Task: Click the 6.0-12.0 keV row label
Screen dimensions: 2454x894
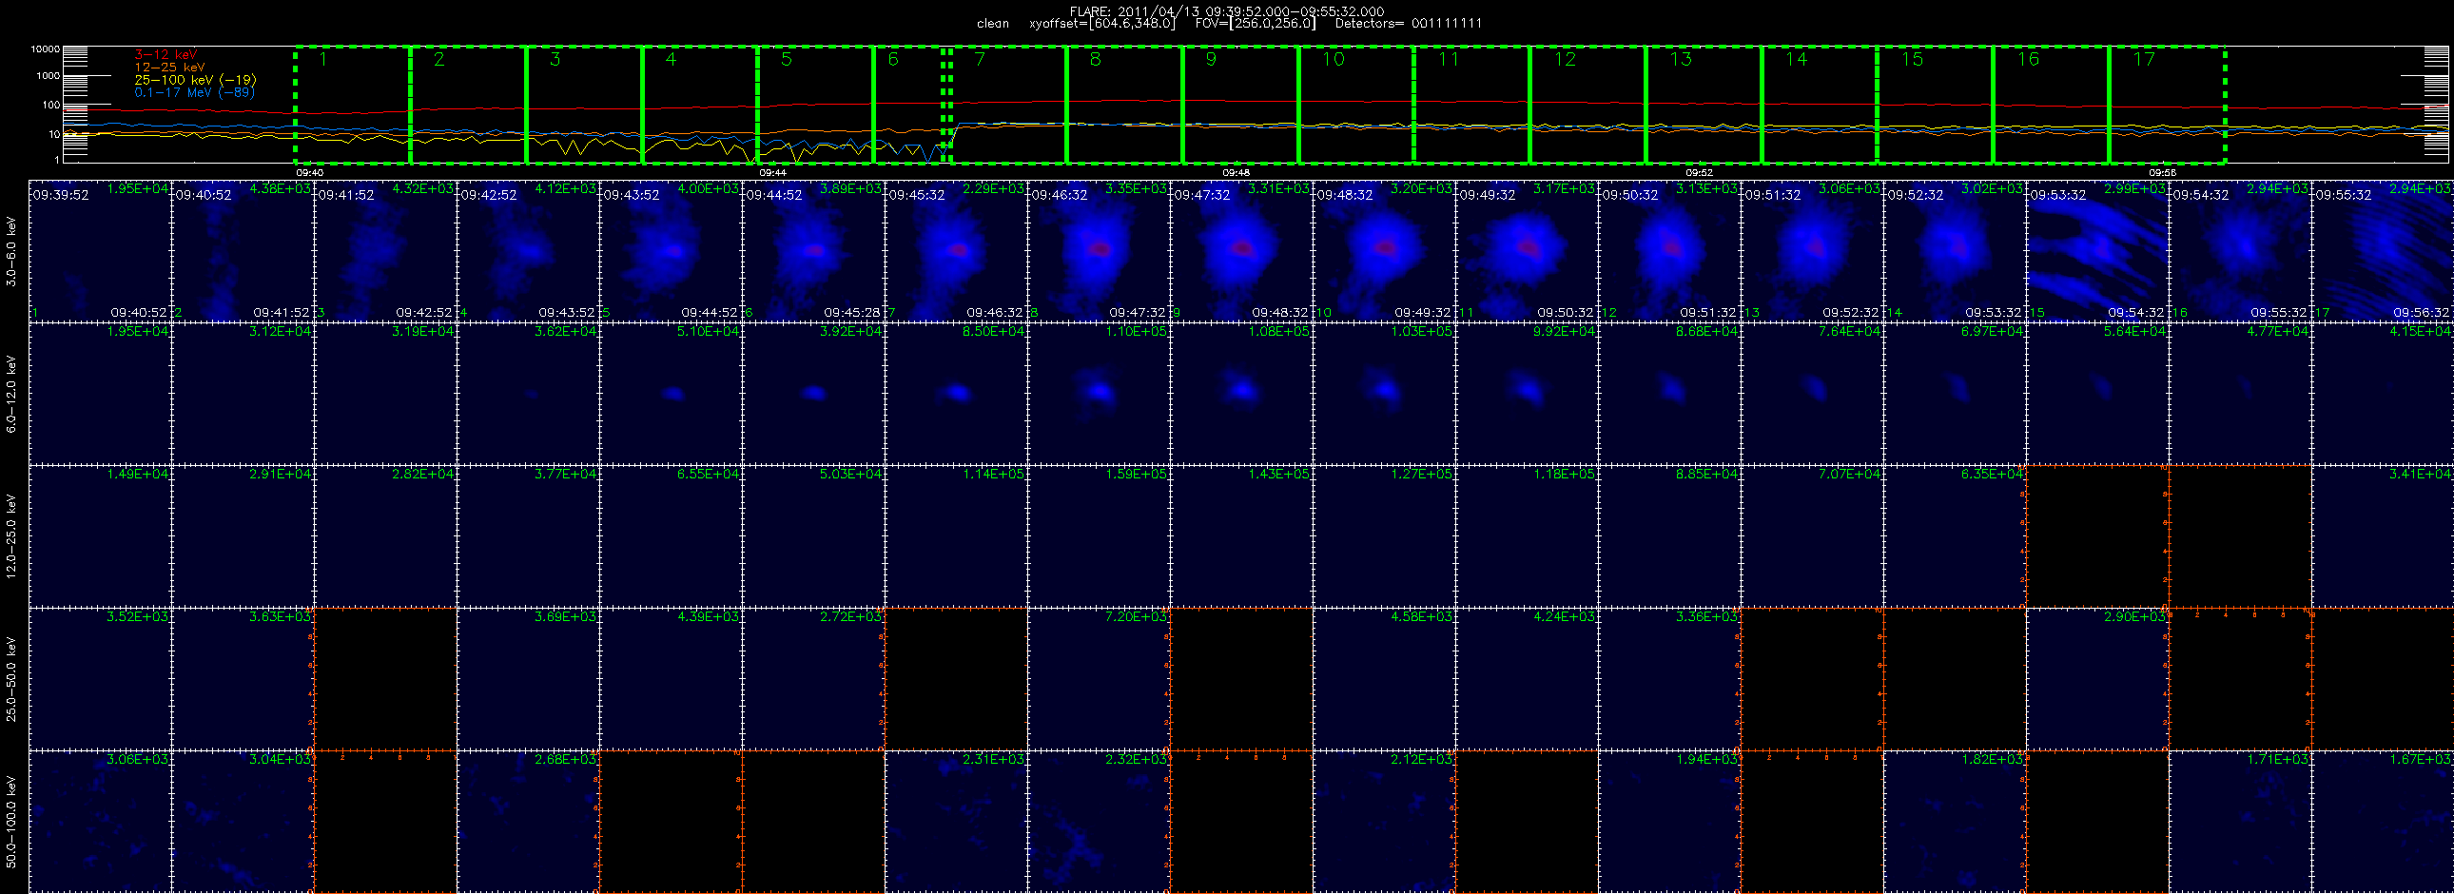Action: coord(11,394)
